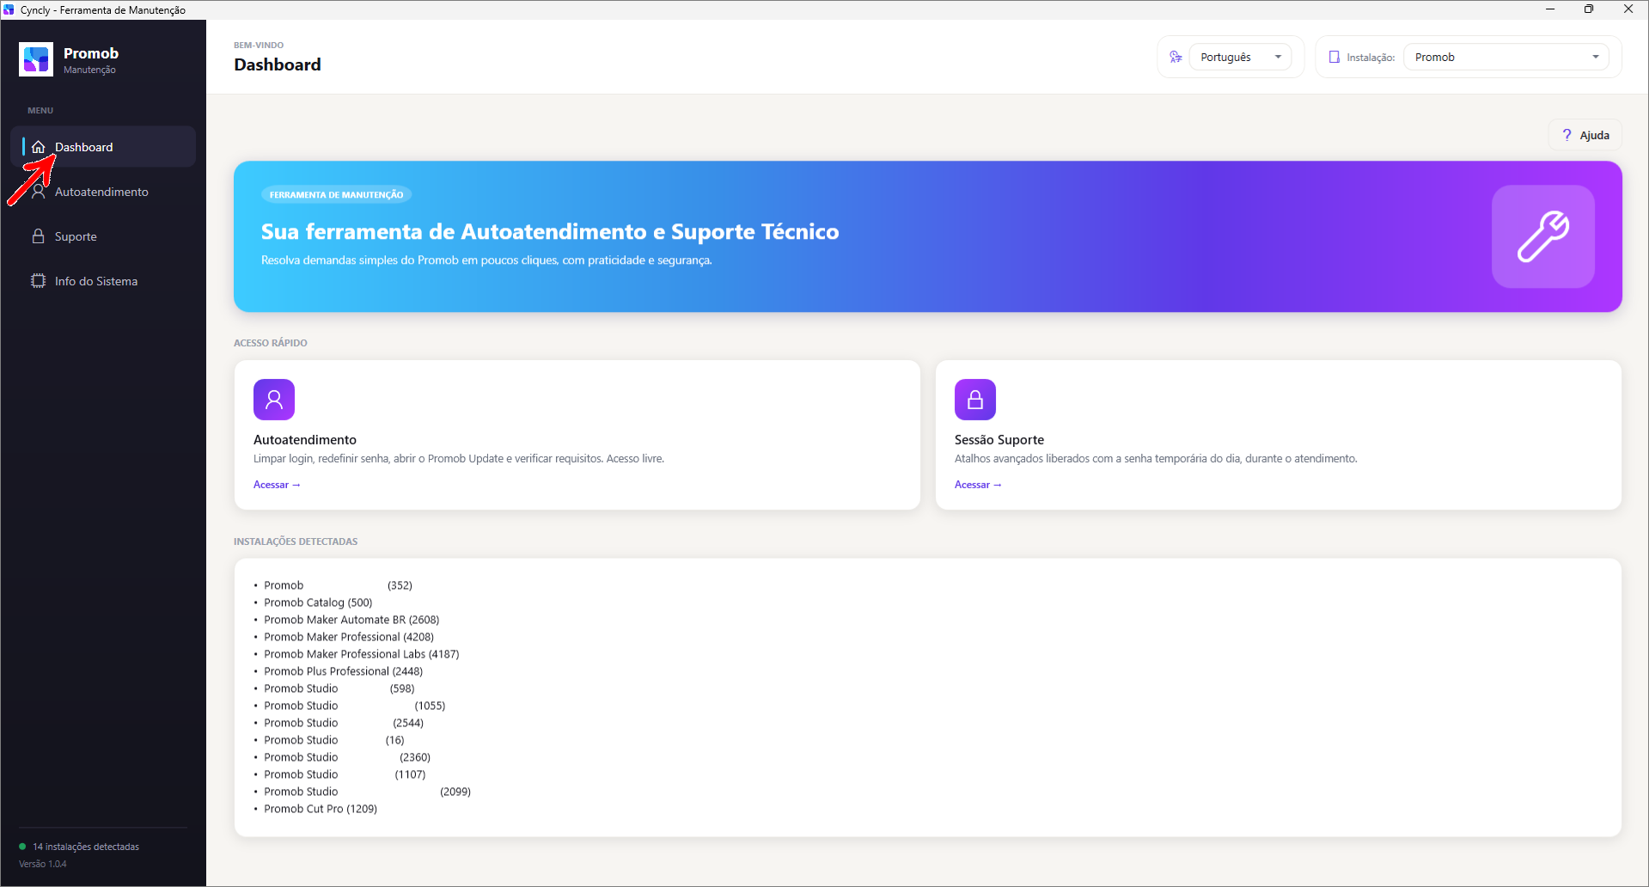Click the Autoatendimento person icon in sidebar
The height and width of the screenshot is (887, 1649).
click(39, 192)
